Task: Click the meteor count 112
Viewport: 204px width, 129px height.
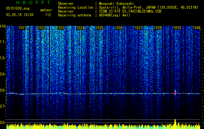Action: (48, 15)
